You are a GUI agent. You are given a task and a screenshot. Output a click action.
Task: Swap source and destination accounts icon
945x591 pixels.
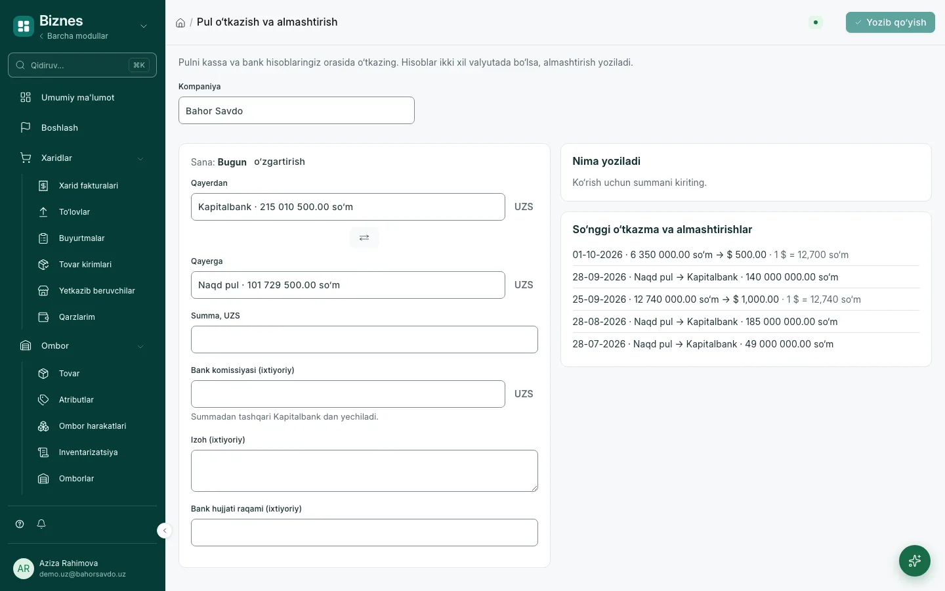(364, 238)
